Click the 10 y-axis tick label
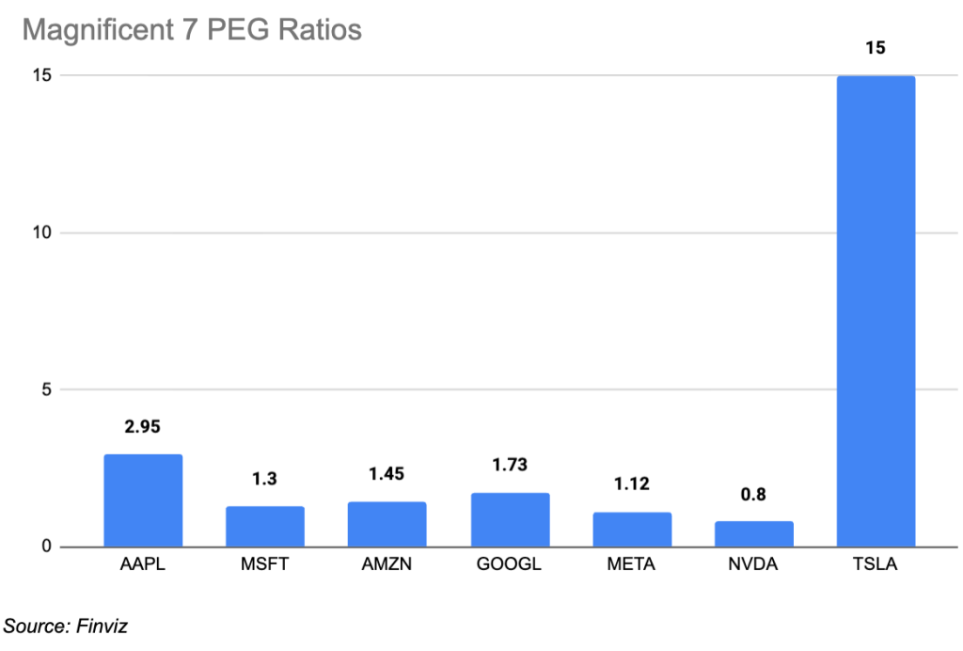The image size is (963, 651). (41, 232)
